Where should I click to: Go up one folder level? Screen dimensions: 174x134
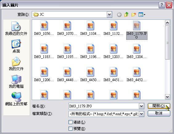tap(126, 15)
